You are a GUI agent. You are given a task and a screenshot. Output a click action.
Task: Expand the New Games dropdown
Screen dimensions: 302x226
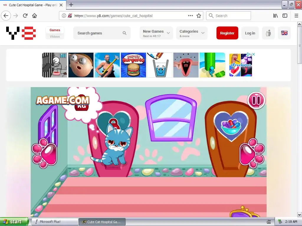click(156, 33)
